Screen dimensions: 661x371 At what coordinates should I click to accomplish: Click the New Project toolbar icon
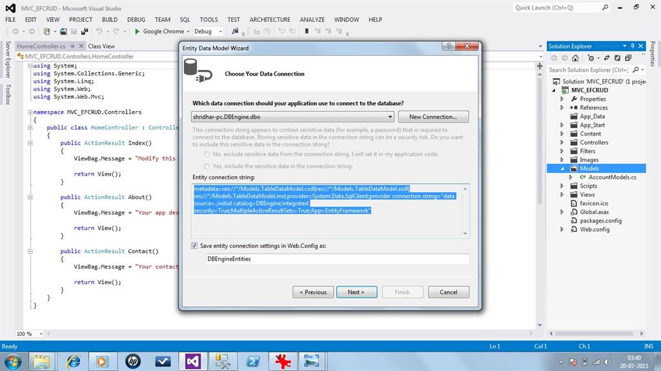coord(46,31)
